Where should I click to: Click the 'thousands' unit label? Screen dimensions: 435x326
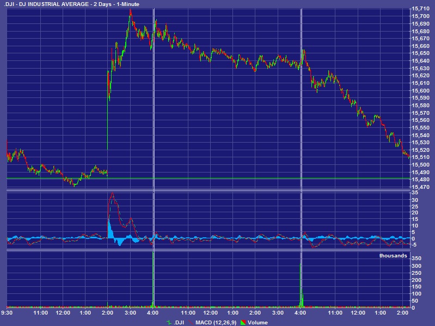coord(393,256)
